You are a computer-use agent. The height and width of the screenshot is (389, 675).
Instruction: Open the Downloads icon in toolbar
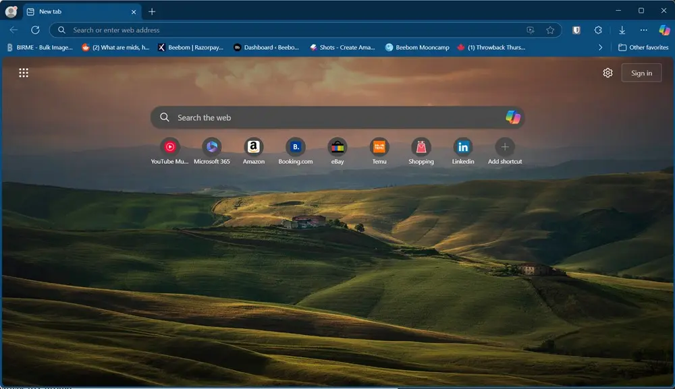[622, 30]
